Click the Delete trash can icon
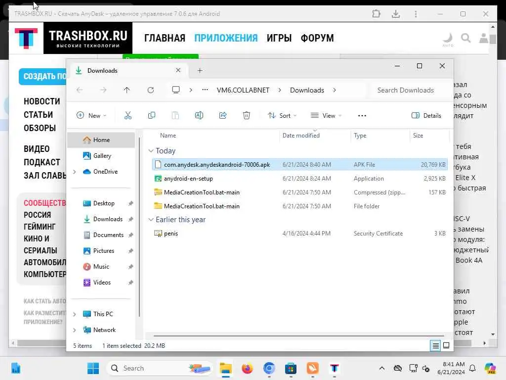The width and height of the screenshot is (506, 380). tap(247, 115)
